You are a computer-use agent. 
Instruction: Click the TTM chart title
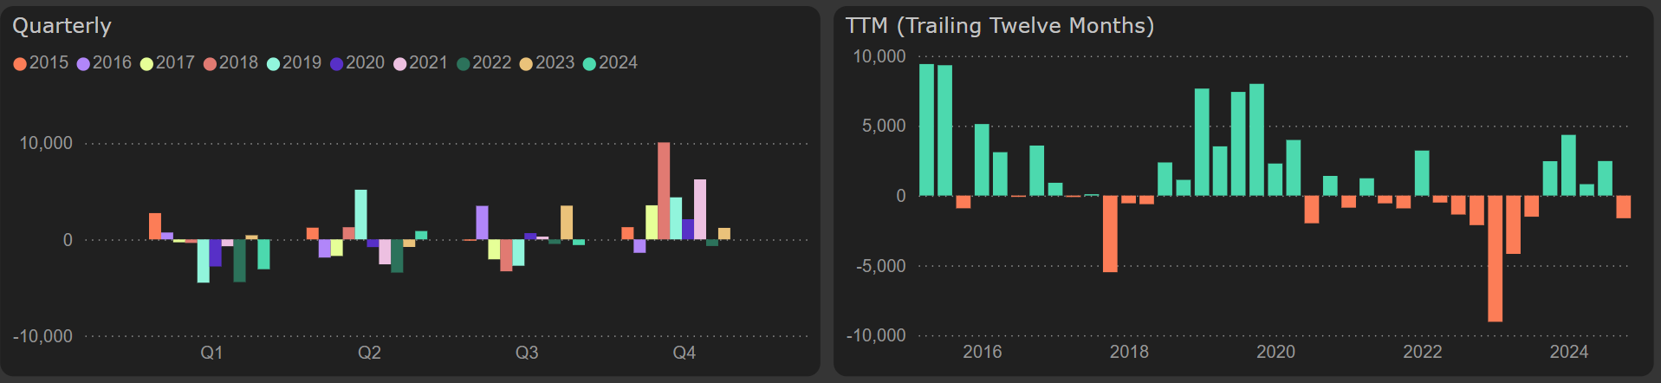tap(999, 26)
